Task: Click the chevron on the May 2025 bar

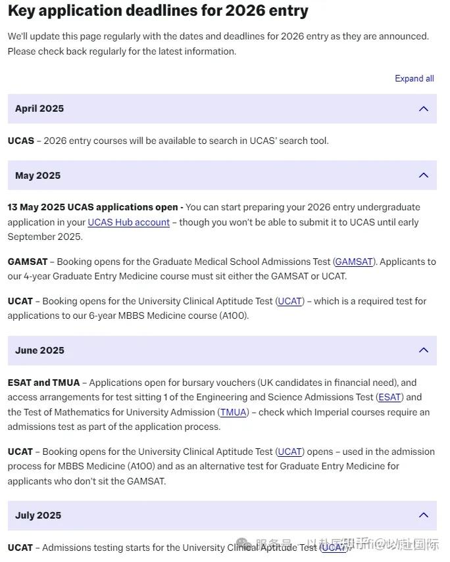Action: 423,176
